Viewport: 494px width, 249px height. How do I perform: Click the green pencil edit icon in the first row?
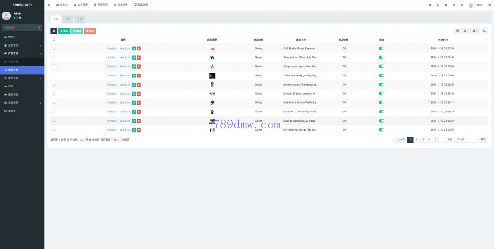[134, 49]
